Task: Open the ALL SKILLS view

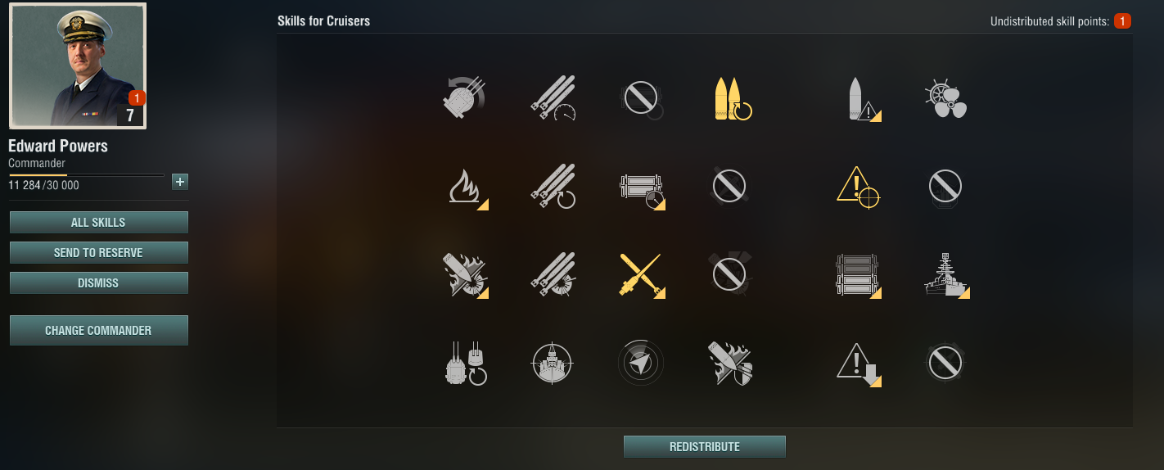Action: tap(98, 223)
